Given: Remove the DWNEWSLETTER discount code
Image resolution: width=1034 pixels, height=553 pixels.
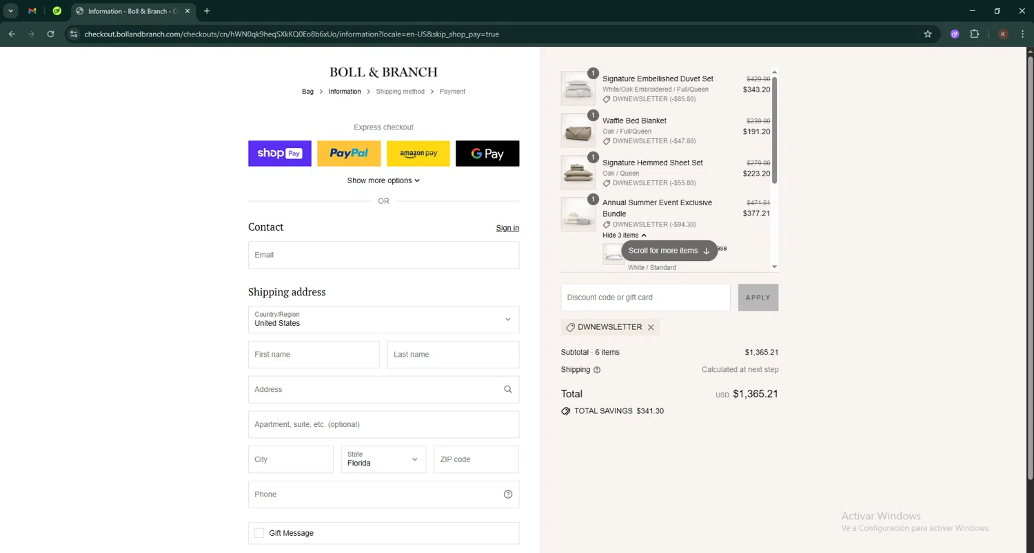Looking at the screenshot, I should click(x=651, y=327).
